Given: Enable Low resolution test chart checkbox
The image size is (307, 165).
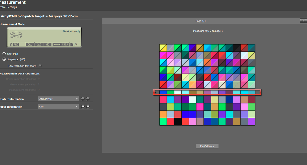Looking at the screenshot, I should (x=40, y=66).
